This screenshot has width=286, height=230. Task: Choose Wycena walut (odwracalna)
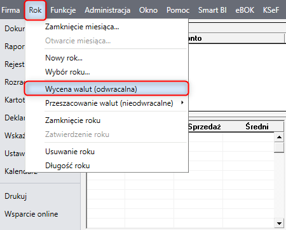coord(106,89)
